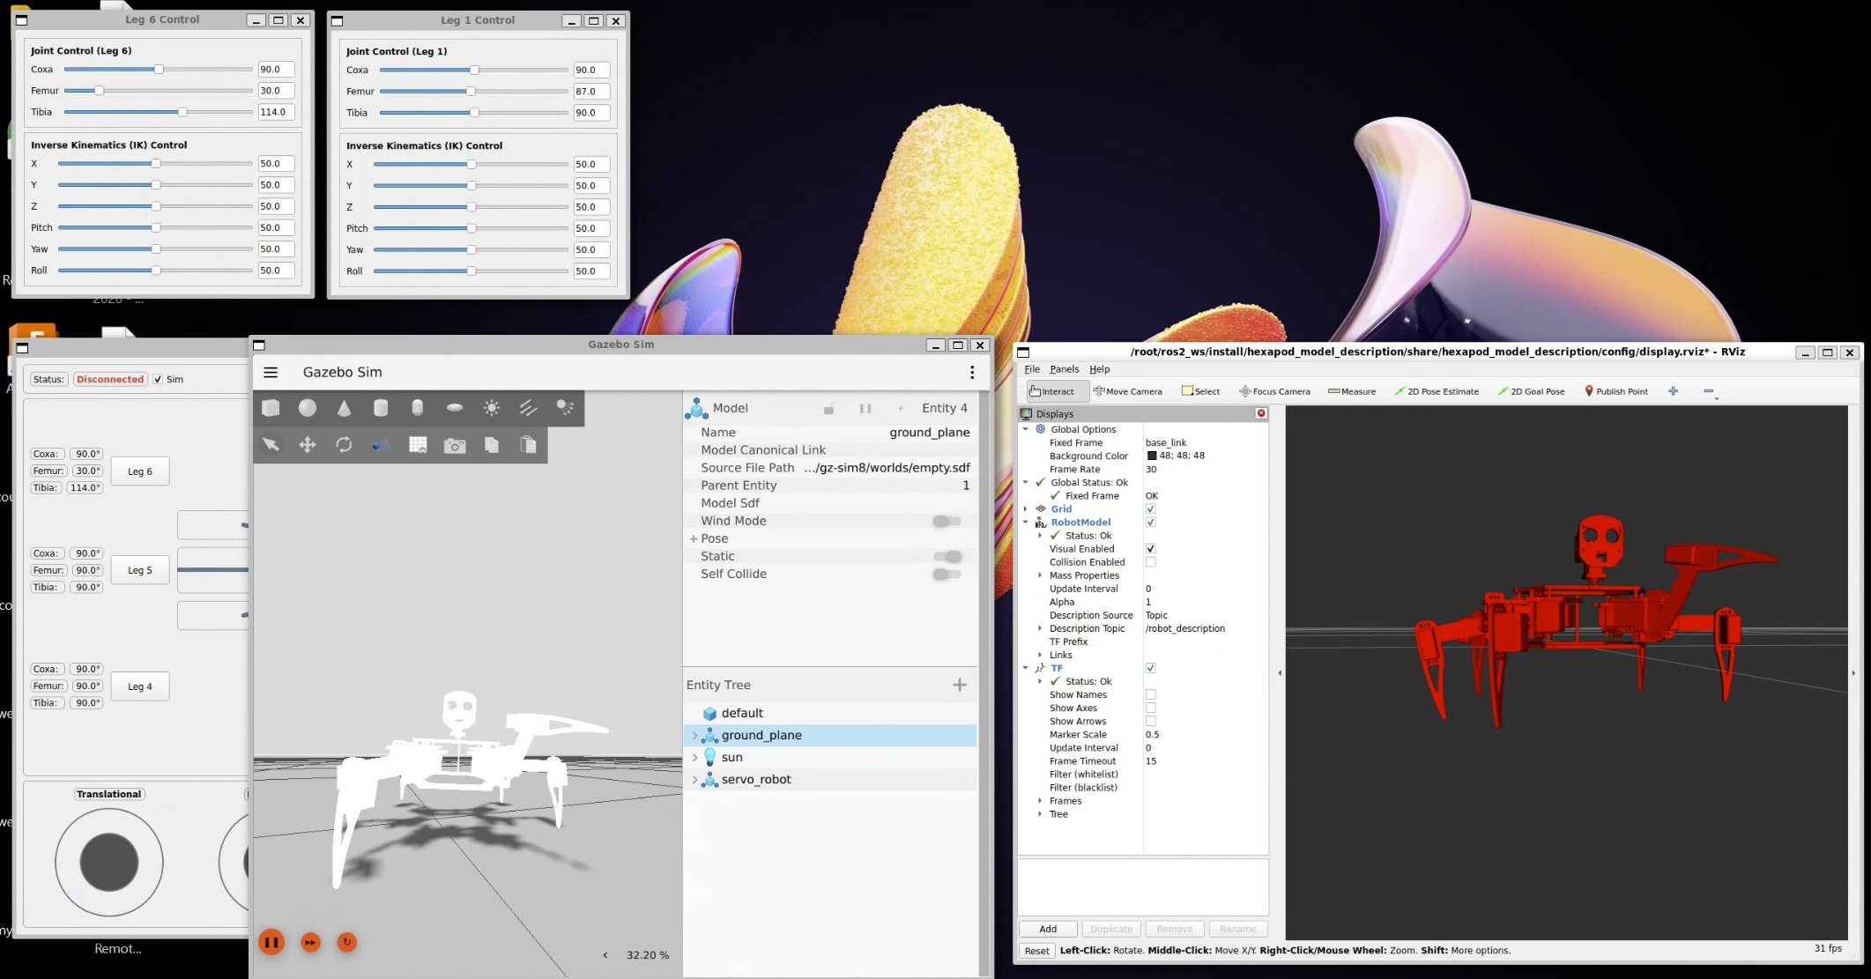The width and height of the screenshot is (1871, 979).
Task: Enable Collision Enabled checkbox in RViz
Action: point(1150,562)
